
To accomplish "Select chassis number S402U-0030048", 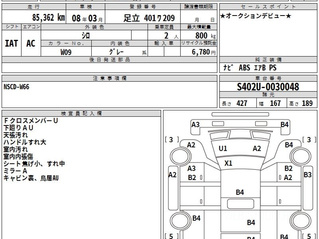I will point(268,87).
